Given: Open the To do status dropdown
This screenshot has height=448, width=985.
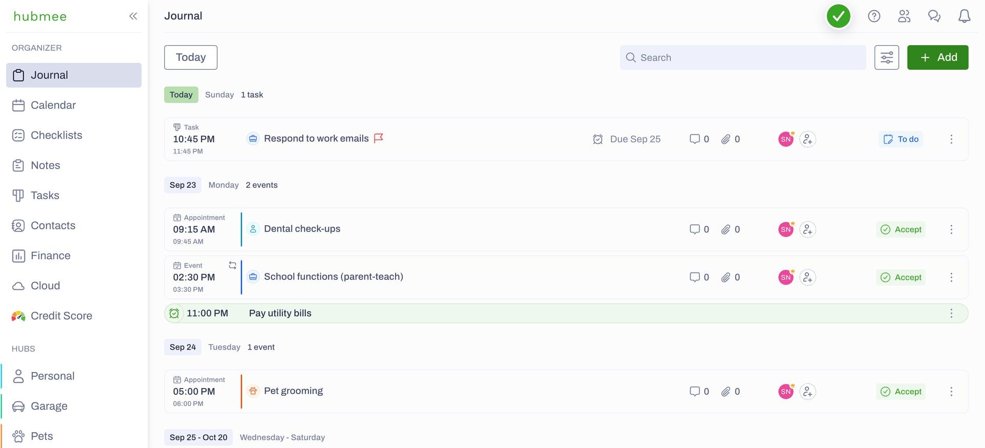Looking at the screenshot, I should [x=901, y=139].
